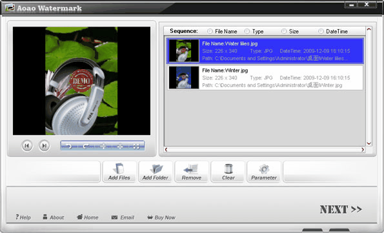Click the file list scroll-down arrow

(x=369, y=143)
